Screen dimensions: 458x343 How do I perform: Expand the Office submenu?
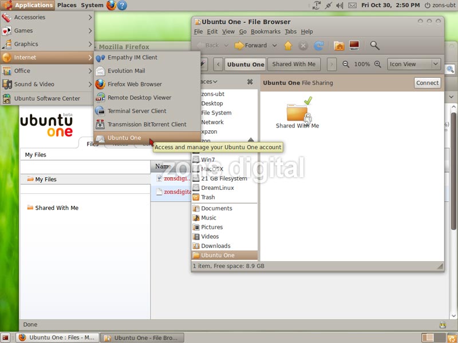click(47, 71)
